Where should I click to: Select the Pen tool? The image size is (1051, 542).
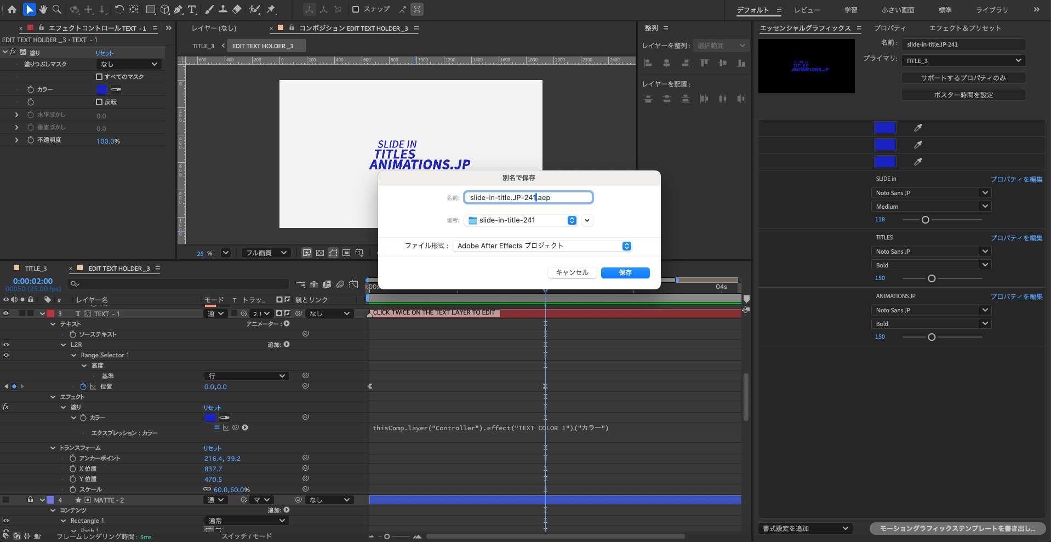point(178,9)
